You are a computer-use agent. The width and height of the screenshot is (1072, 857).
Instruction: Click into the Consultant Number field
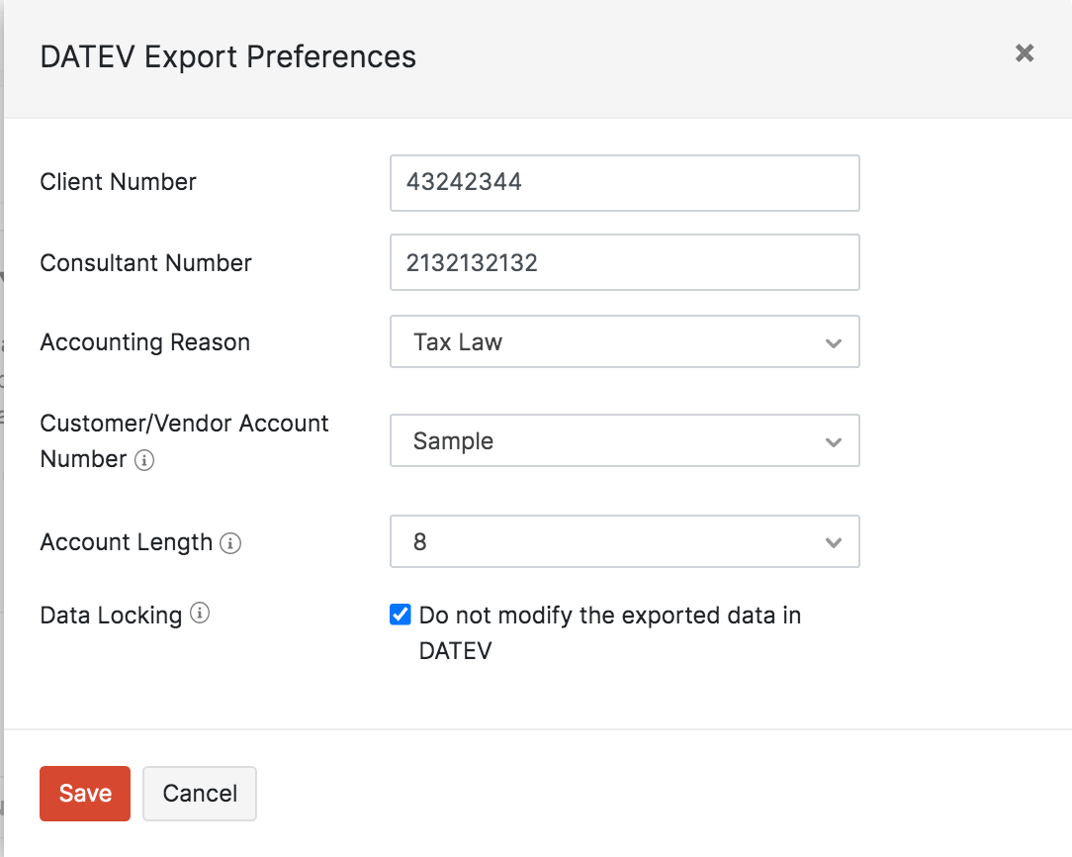tap(624, 262)
